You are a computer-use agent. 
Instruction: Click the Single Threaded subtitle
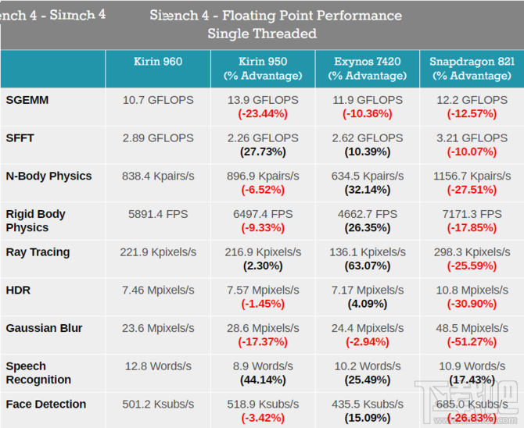pos(262,34)
